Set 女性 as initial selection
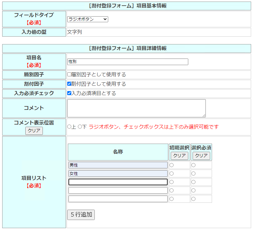 (171, 174)
